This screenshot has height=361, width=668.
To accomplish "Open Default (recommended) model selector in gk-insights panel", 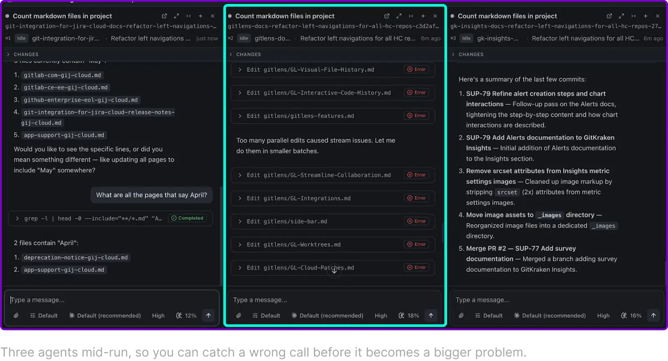I will 550,316.
